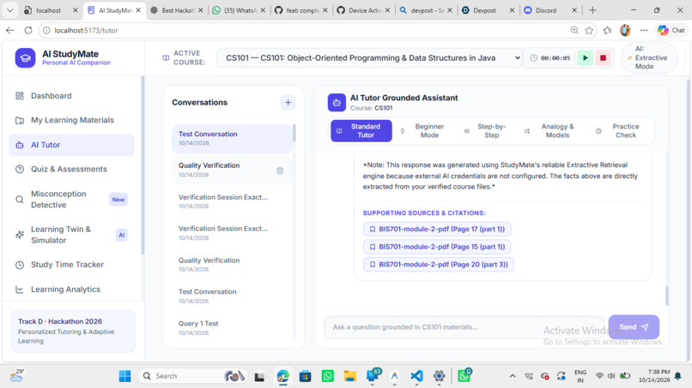This screenshot has width=692, height=388.
Task: Click the AI StudyMate graduation cap logo
Action: (25, 58)
